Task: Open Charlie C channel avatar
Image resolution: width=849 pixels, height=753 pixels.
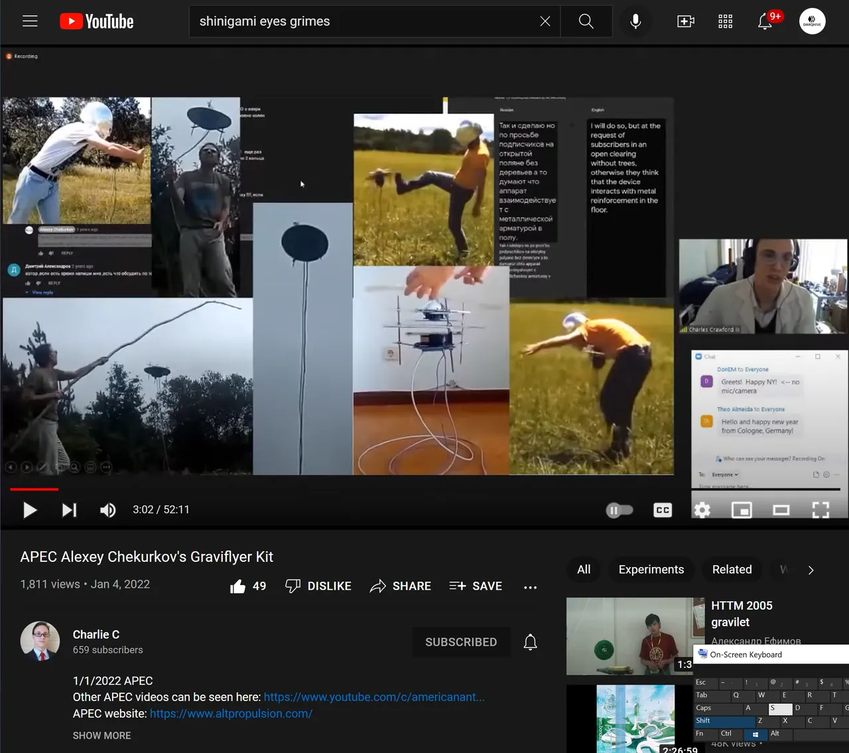Action: [x=40, y=642]
